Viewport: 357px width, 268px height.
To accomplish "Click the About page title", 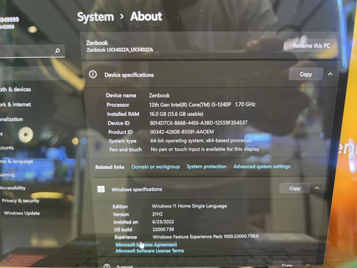I will [x=146, y=17].
